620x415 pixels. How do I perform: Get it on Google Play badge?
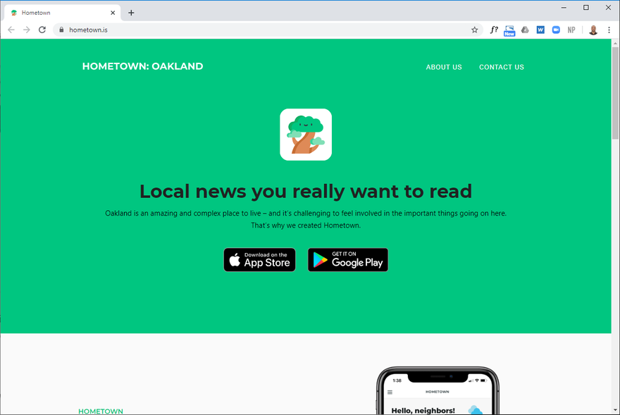(348, 259)
